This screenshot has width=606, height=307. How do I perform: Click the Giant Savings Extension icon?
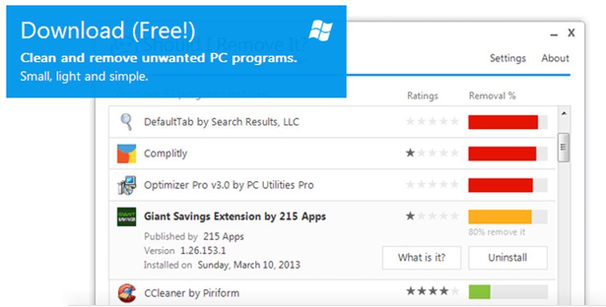point(126,217)
